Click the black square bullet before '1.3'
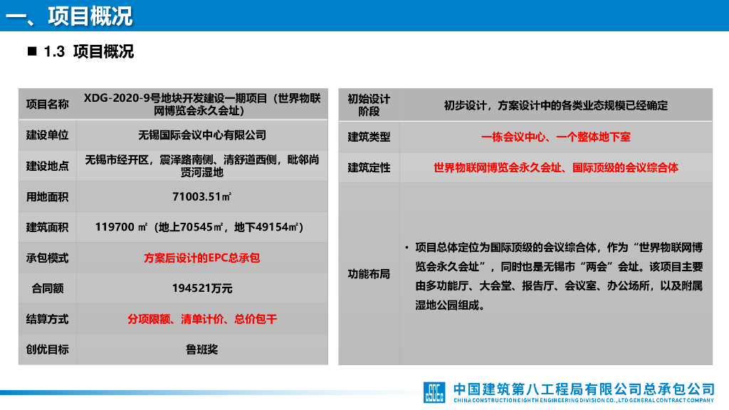The height and width of the screenshot is (410, 729). [x=32, y=51]
